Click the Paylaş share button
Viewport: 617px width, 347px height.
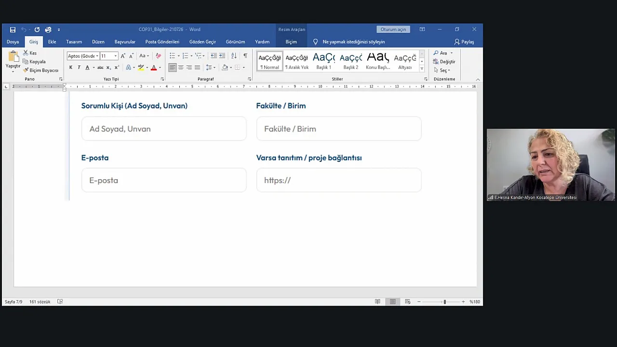(x=464, y=42)
